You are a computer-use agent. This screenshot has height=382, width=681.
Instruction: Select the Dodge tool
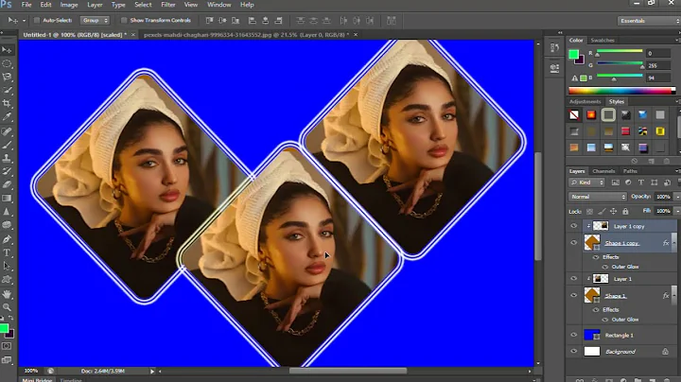7,225
